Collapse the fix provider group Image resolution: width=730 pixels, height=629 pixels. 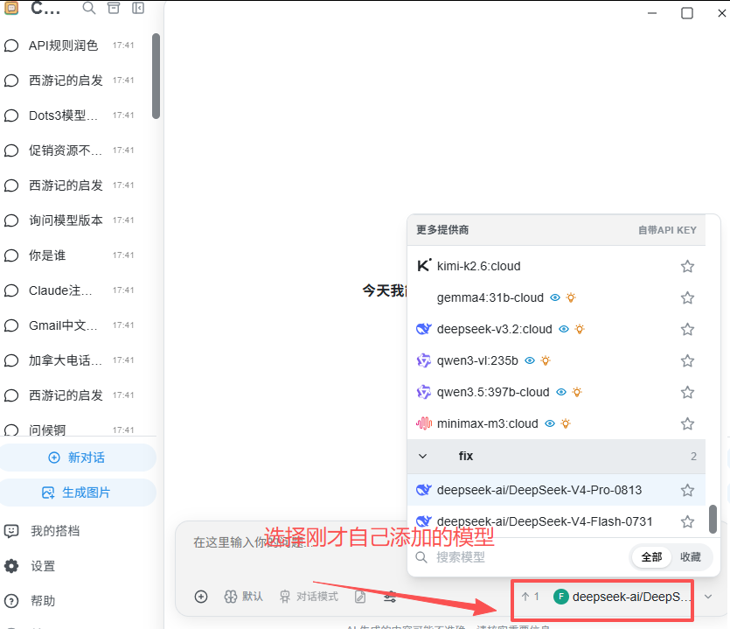coord(556,456)
